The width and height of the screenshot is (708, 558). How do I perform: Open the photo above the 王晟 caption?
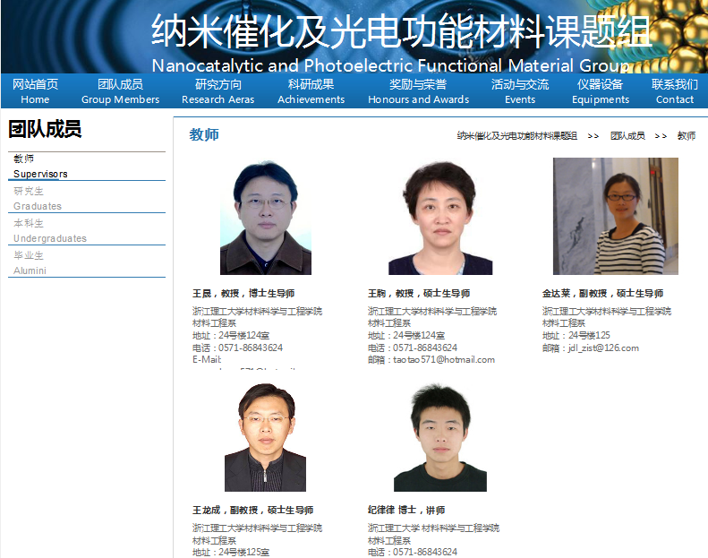(265, 219)
